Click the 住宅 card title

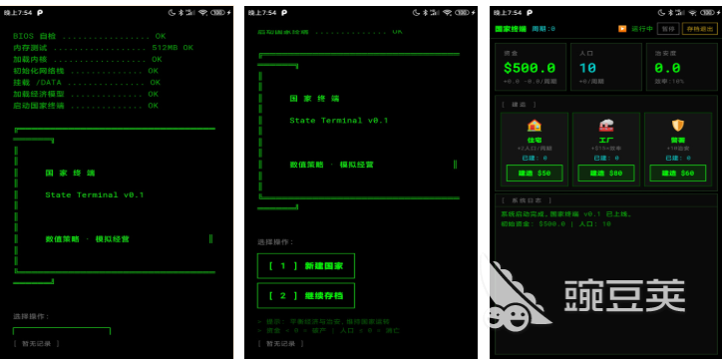point(535,140)
